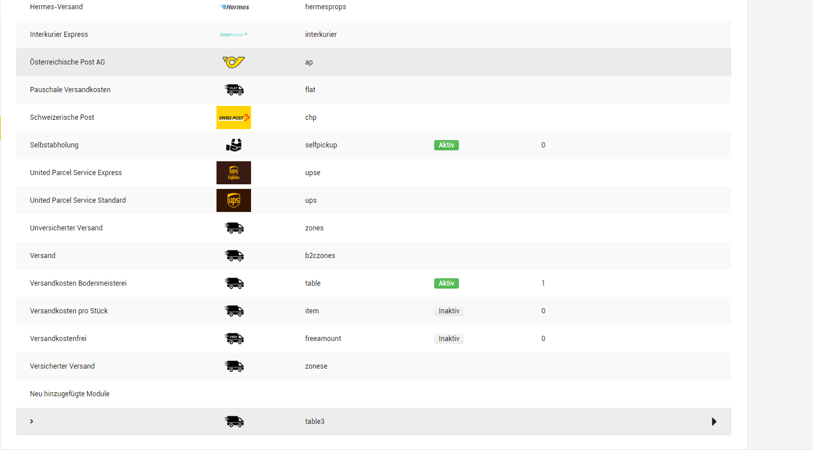
Task: Click Aktiv badge for Selbstabholung
Action: (446, 145)
